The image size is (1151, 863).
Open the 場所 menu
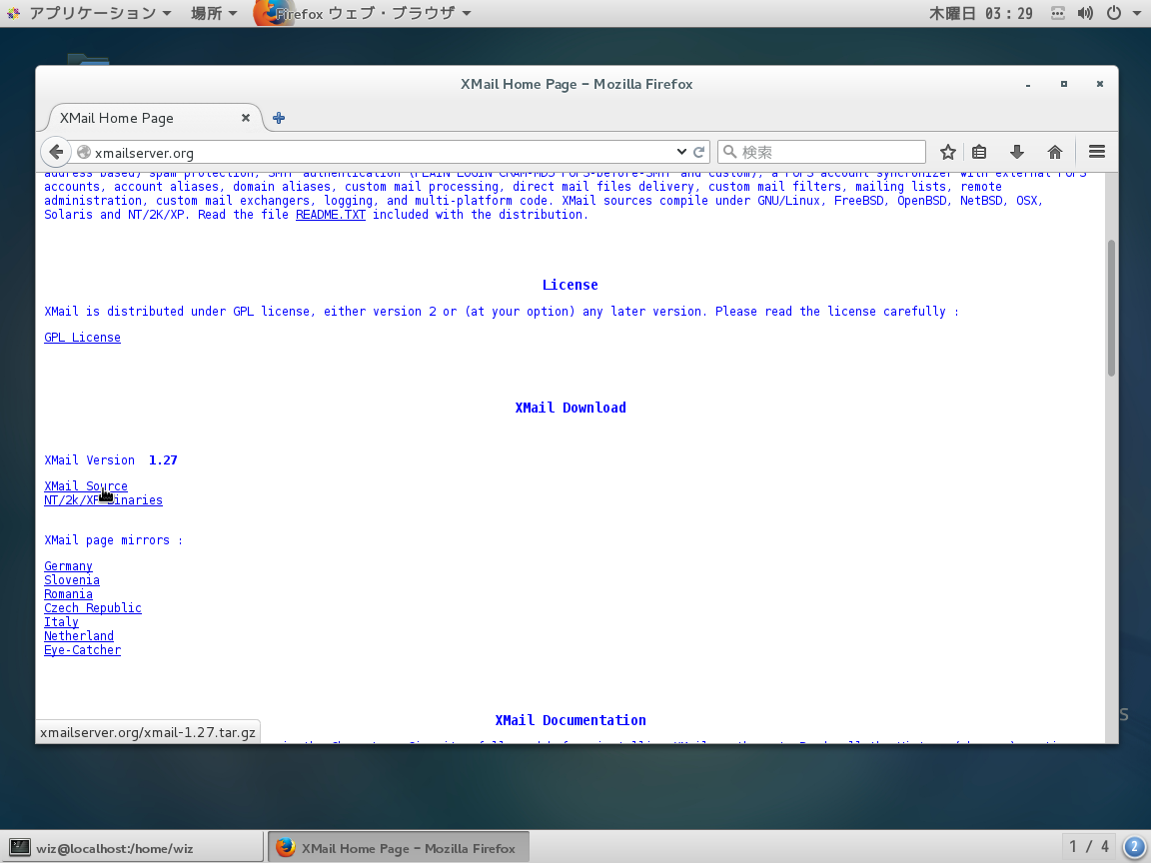pos(214,13)
